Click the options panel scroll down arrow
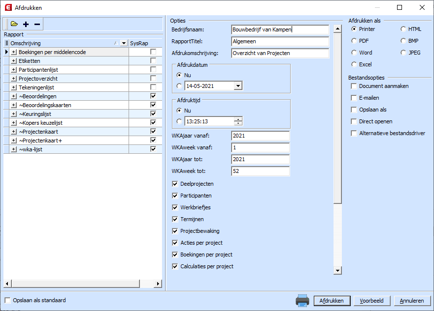This screenshot has height=311, width=434. click(x=337, y=270)
